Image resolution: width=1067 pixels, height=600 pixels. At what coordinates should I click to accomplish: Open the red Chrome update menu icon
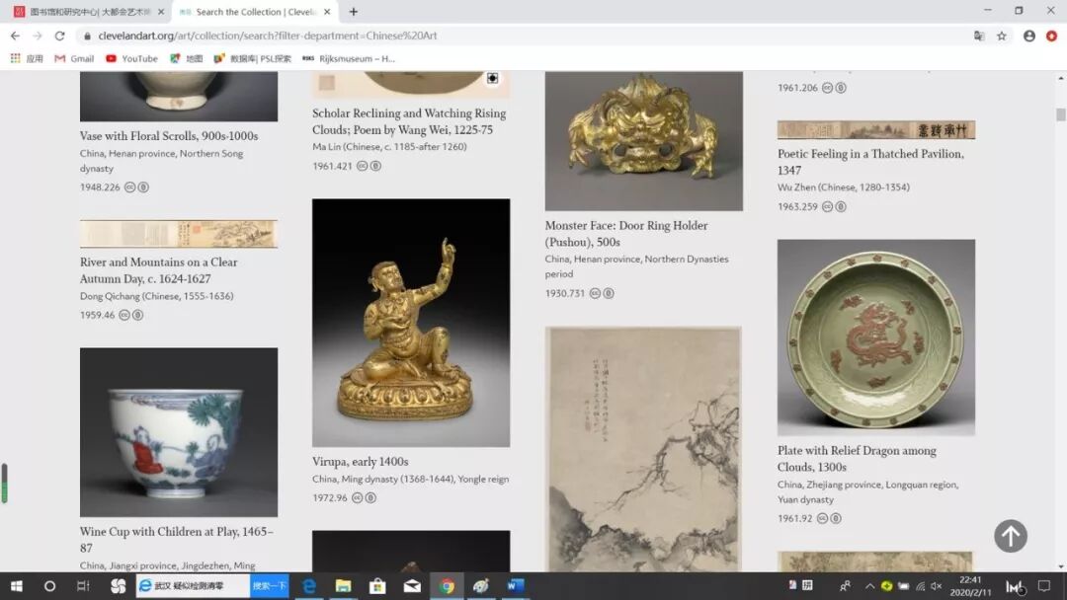click(x=1051, y=36)
